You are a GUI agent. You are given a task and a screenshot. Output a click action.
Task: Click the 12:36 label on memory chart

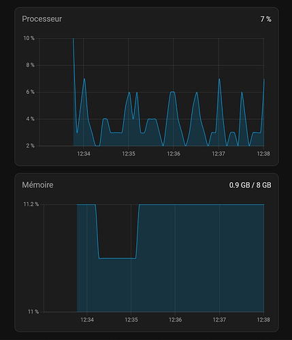click(175, 320)
